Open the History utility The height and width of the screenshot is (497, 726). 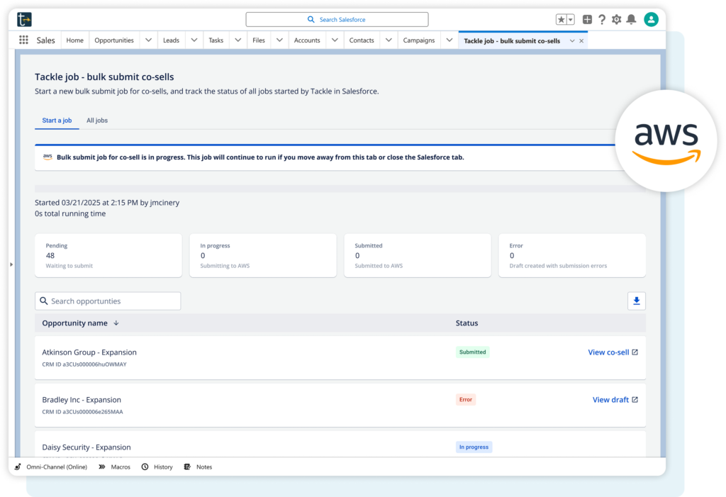(x=157, y=467)
